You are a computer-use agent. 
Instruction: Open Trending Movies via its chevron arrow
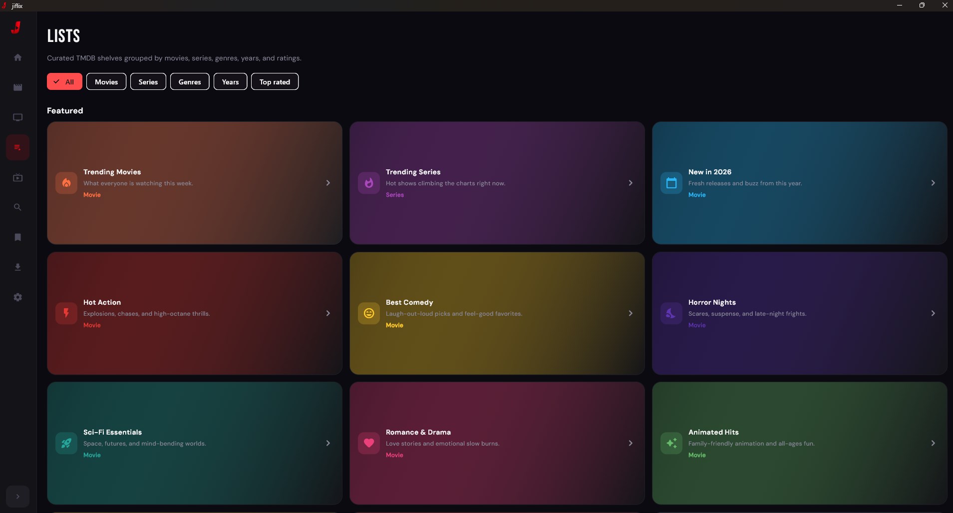(x=328, y=183)
